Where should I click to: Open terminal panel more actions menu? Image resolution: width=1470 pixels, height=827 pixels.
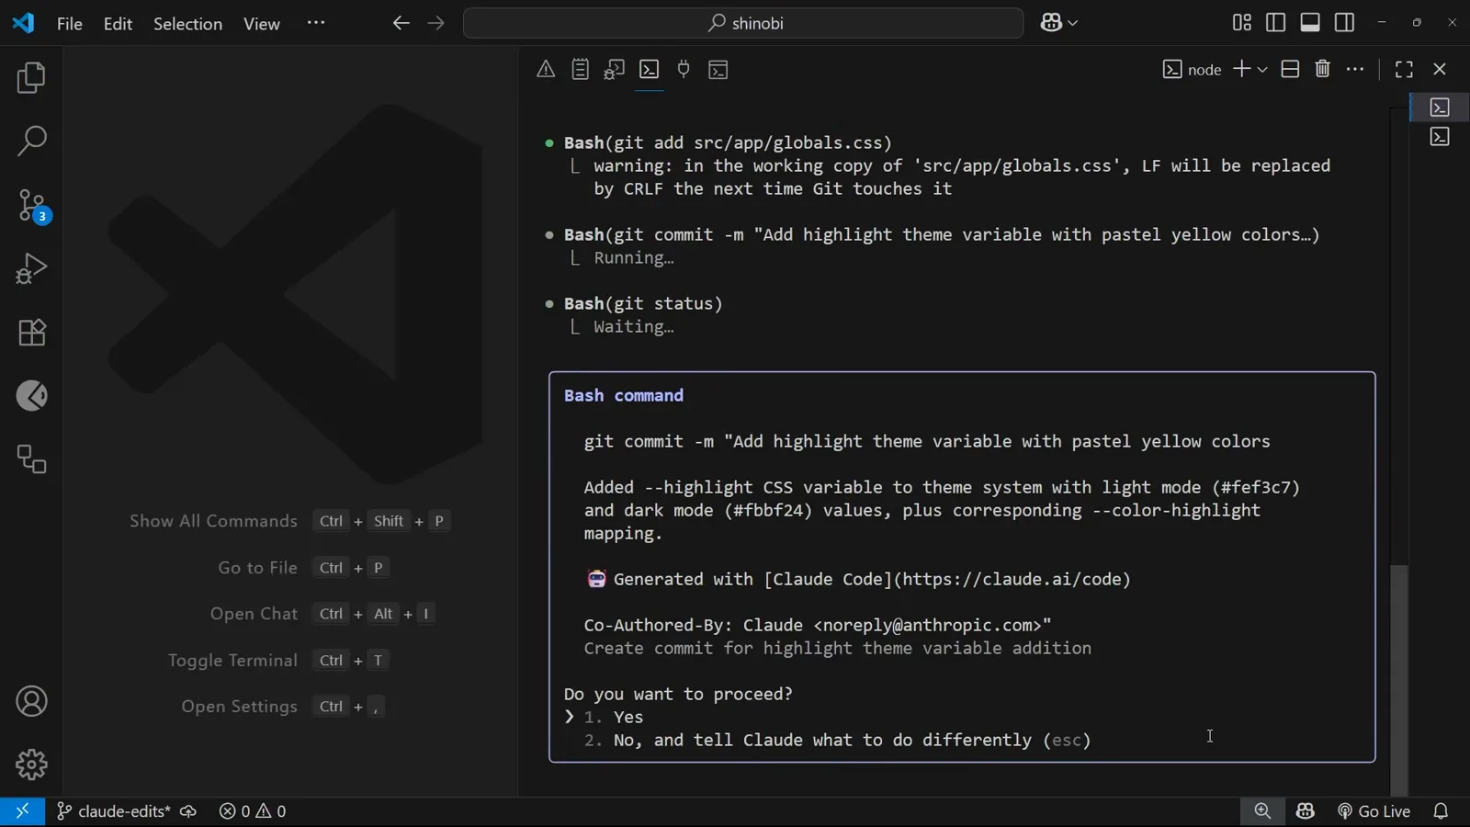(x=1355, y=69)
